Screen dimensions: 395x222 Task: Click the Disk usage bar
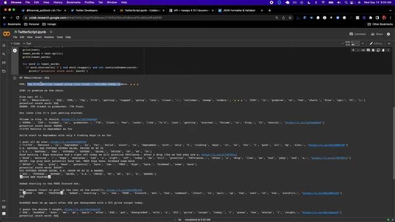point(355,44)
